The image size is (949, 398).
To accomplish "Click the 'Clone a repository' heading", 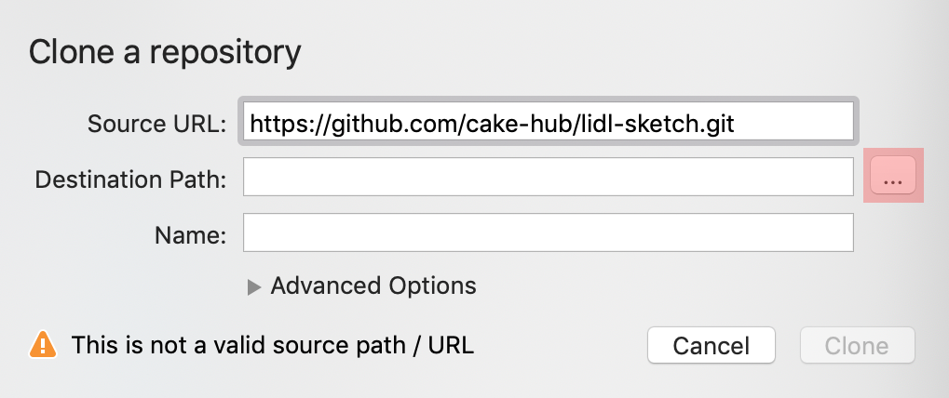I will pyautogui.click(x=165, y=53).
